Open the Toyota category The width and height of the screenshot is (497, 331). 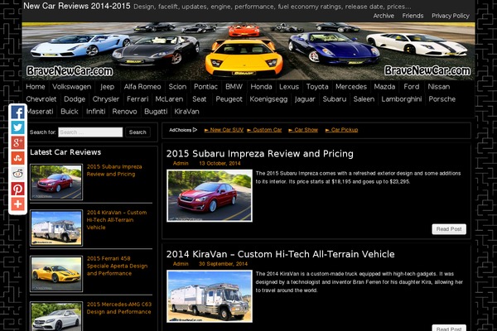tap(317, 87)
